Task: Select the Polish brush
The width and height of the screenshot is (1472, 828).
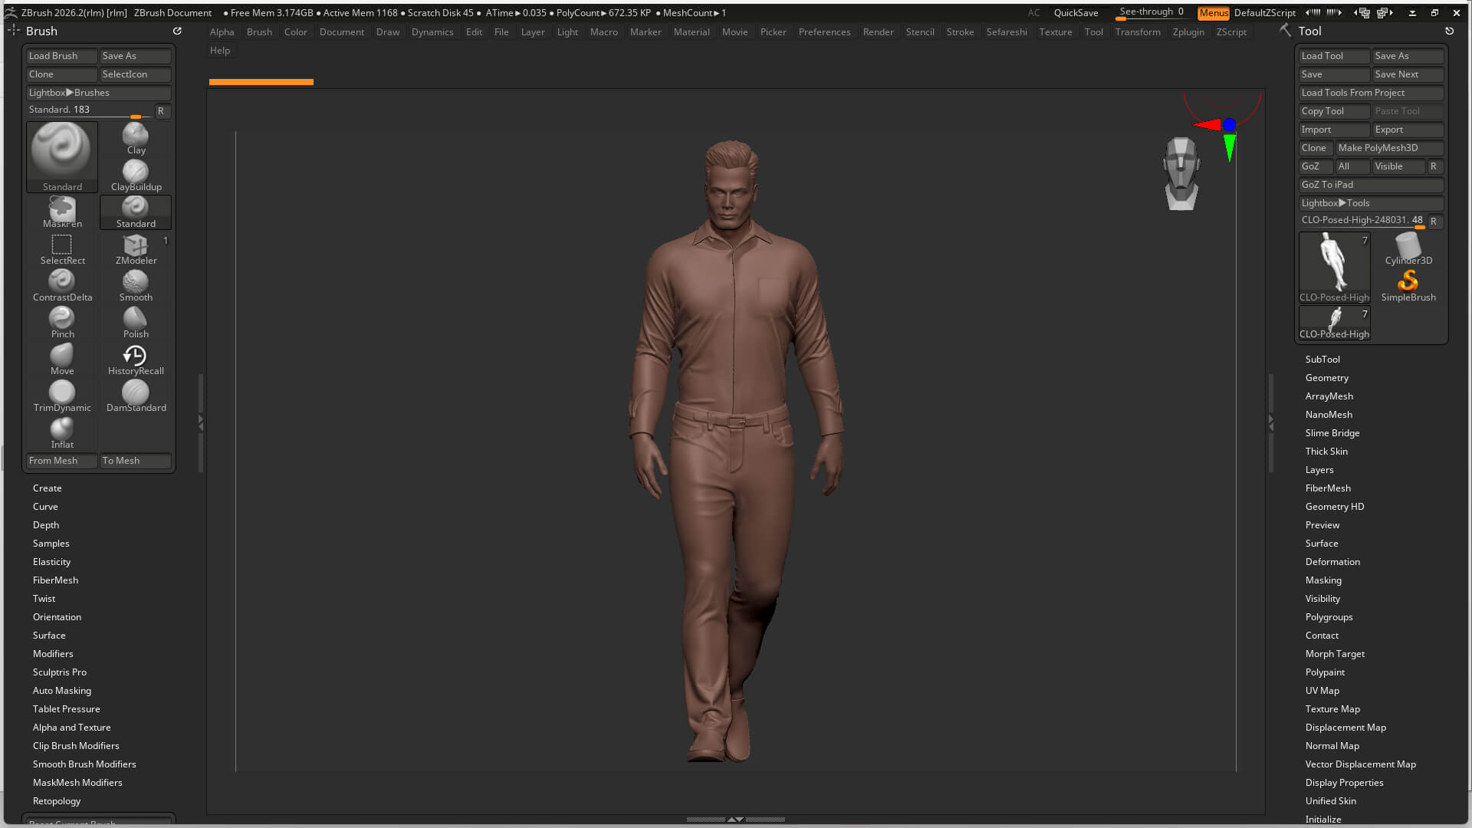Action: point(136,323)
